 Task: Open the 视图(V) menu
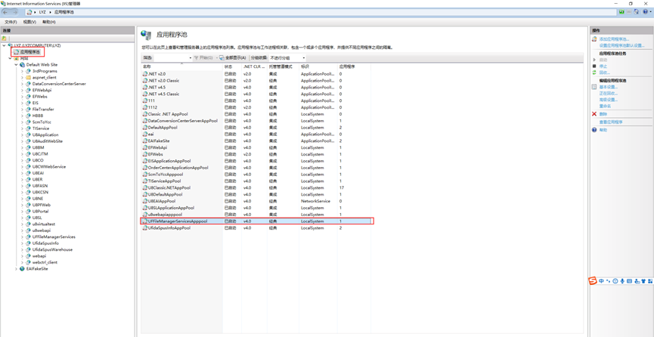[x=29, y=22]
